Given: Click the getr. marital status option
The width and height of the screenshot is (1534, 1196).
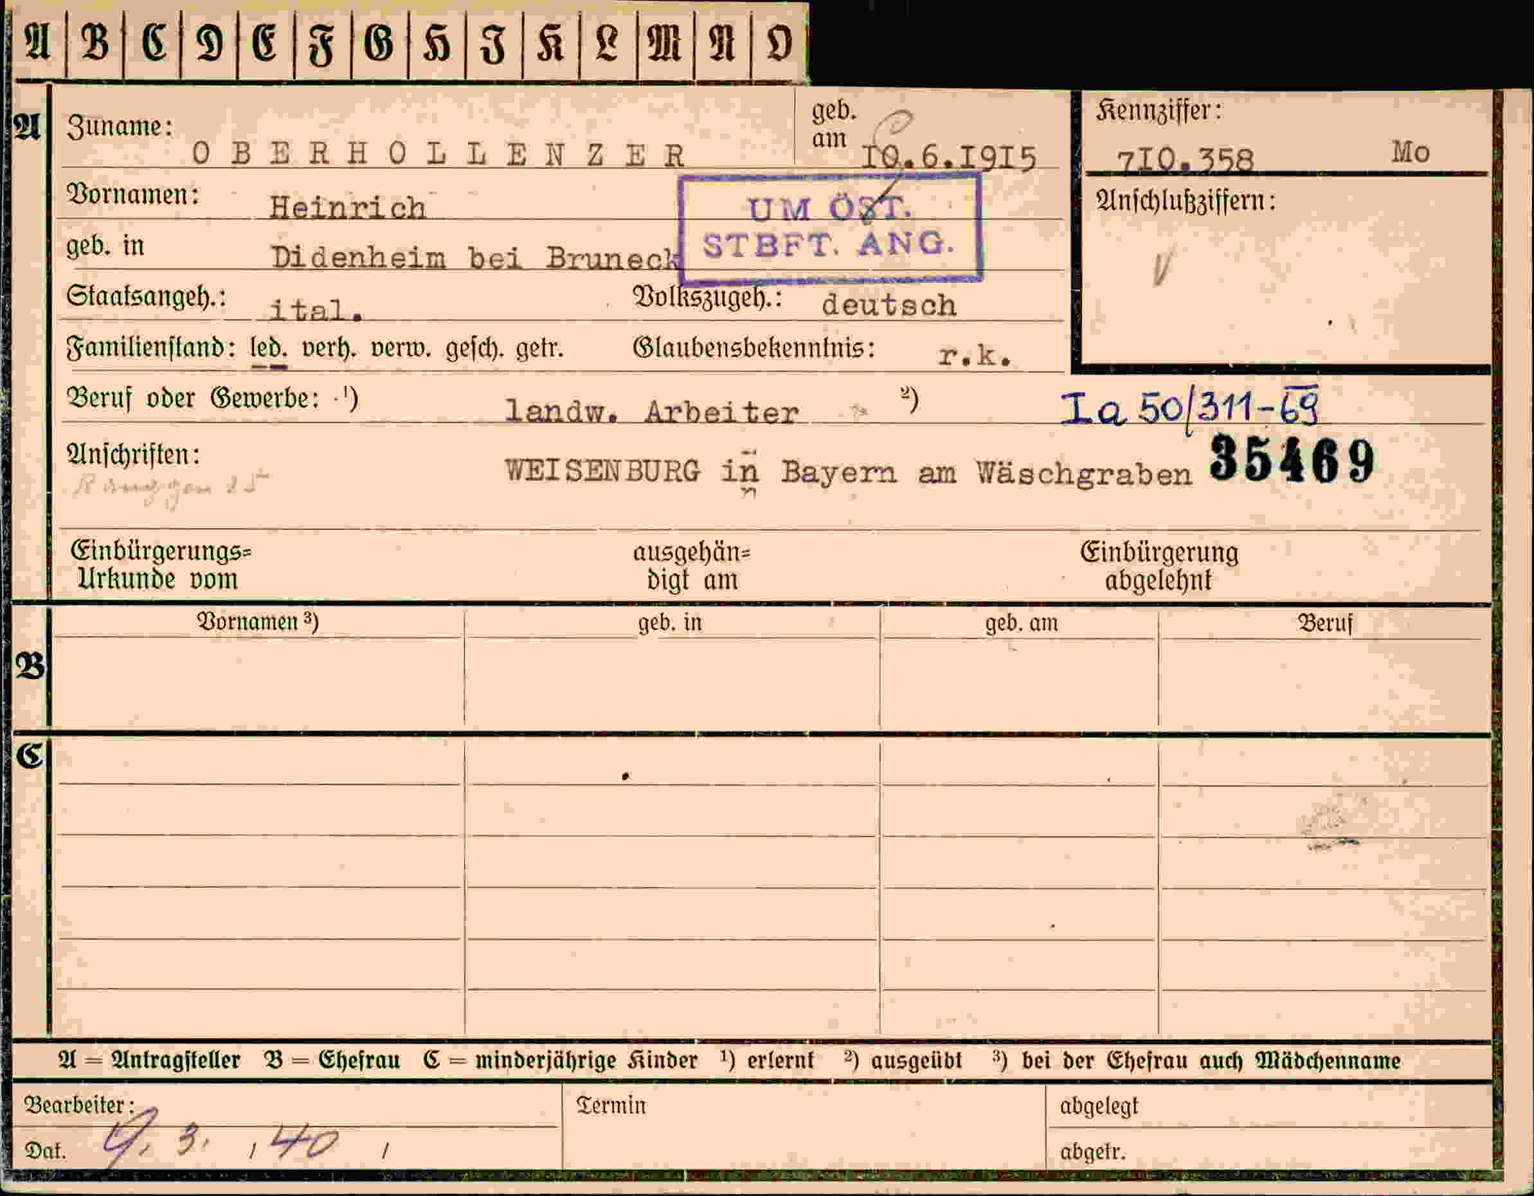Looking at the screenshot, I should click(539, 349).
